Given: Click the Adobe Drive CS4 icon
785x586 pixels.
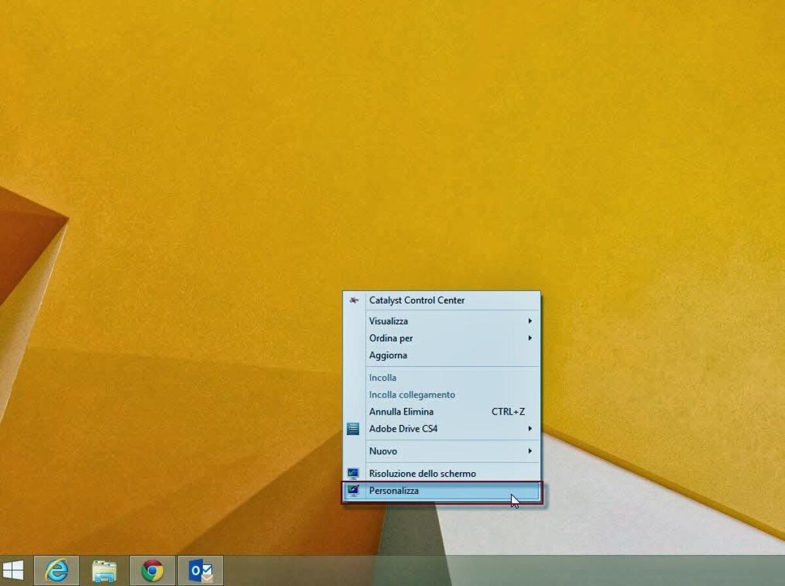Looking at the screenshot, I should point(353,428).
